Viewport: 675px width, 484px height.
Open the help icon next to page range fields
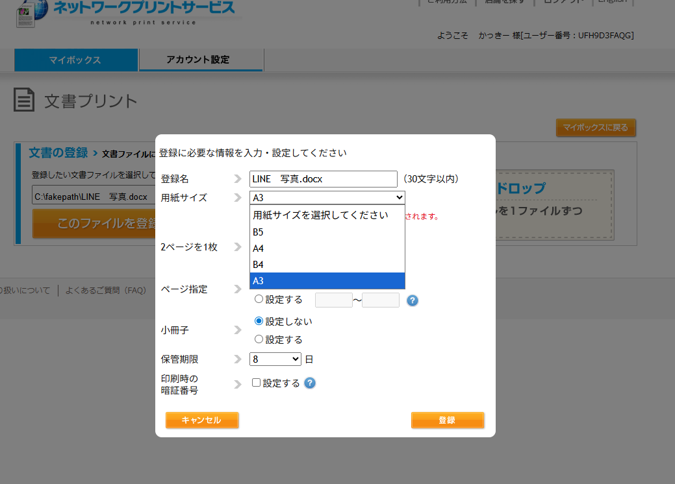[x=413, y=300]
